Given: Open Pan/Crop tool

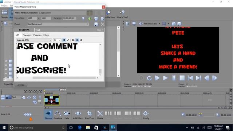Looking at the screenshot, I should pyautogui.click(x=90, y=115).
